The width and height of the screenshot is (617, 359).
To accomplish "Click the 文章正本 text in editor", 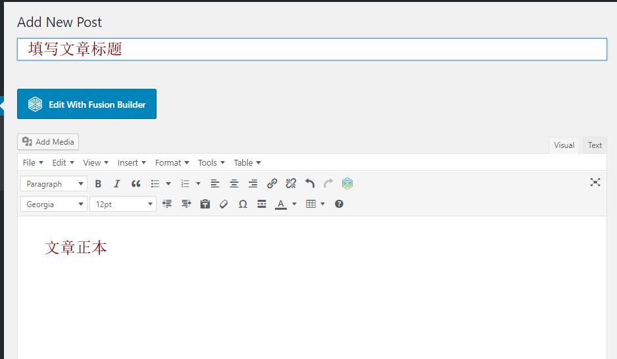I will click(x=76, y=248).
